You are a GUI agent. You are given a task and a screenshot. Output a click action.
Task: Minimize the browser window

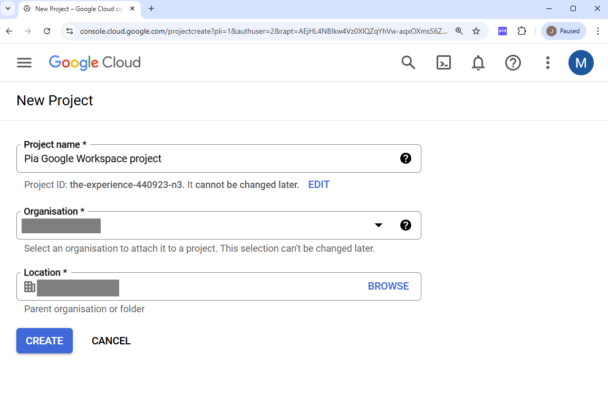pyautogui.click(x=548, y=8)
